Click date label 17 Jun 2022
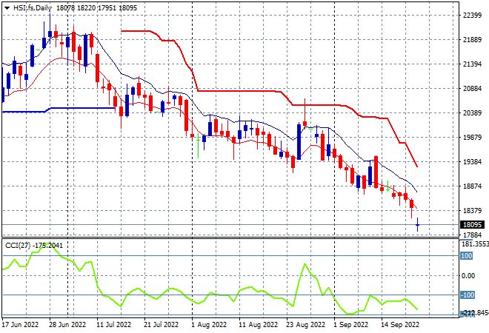This screenshot has width=489, height=333. (x=20, y=325)
